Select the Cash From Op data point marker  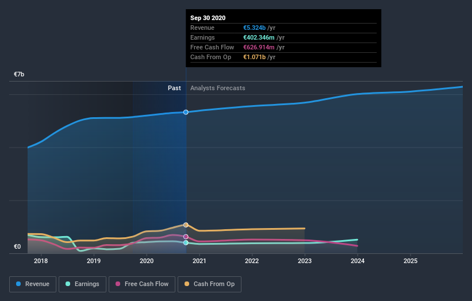tap(186, 225)
